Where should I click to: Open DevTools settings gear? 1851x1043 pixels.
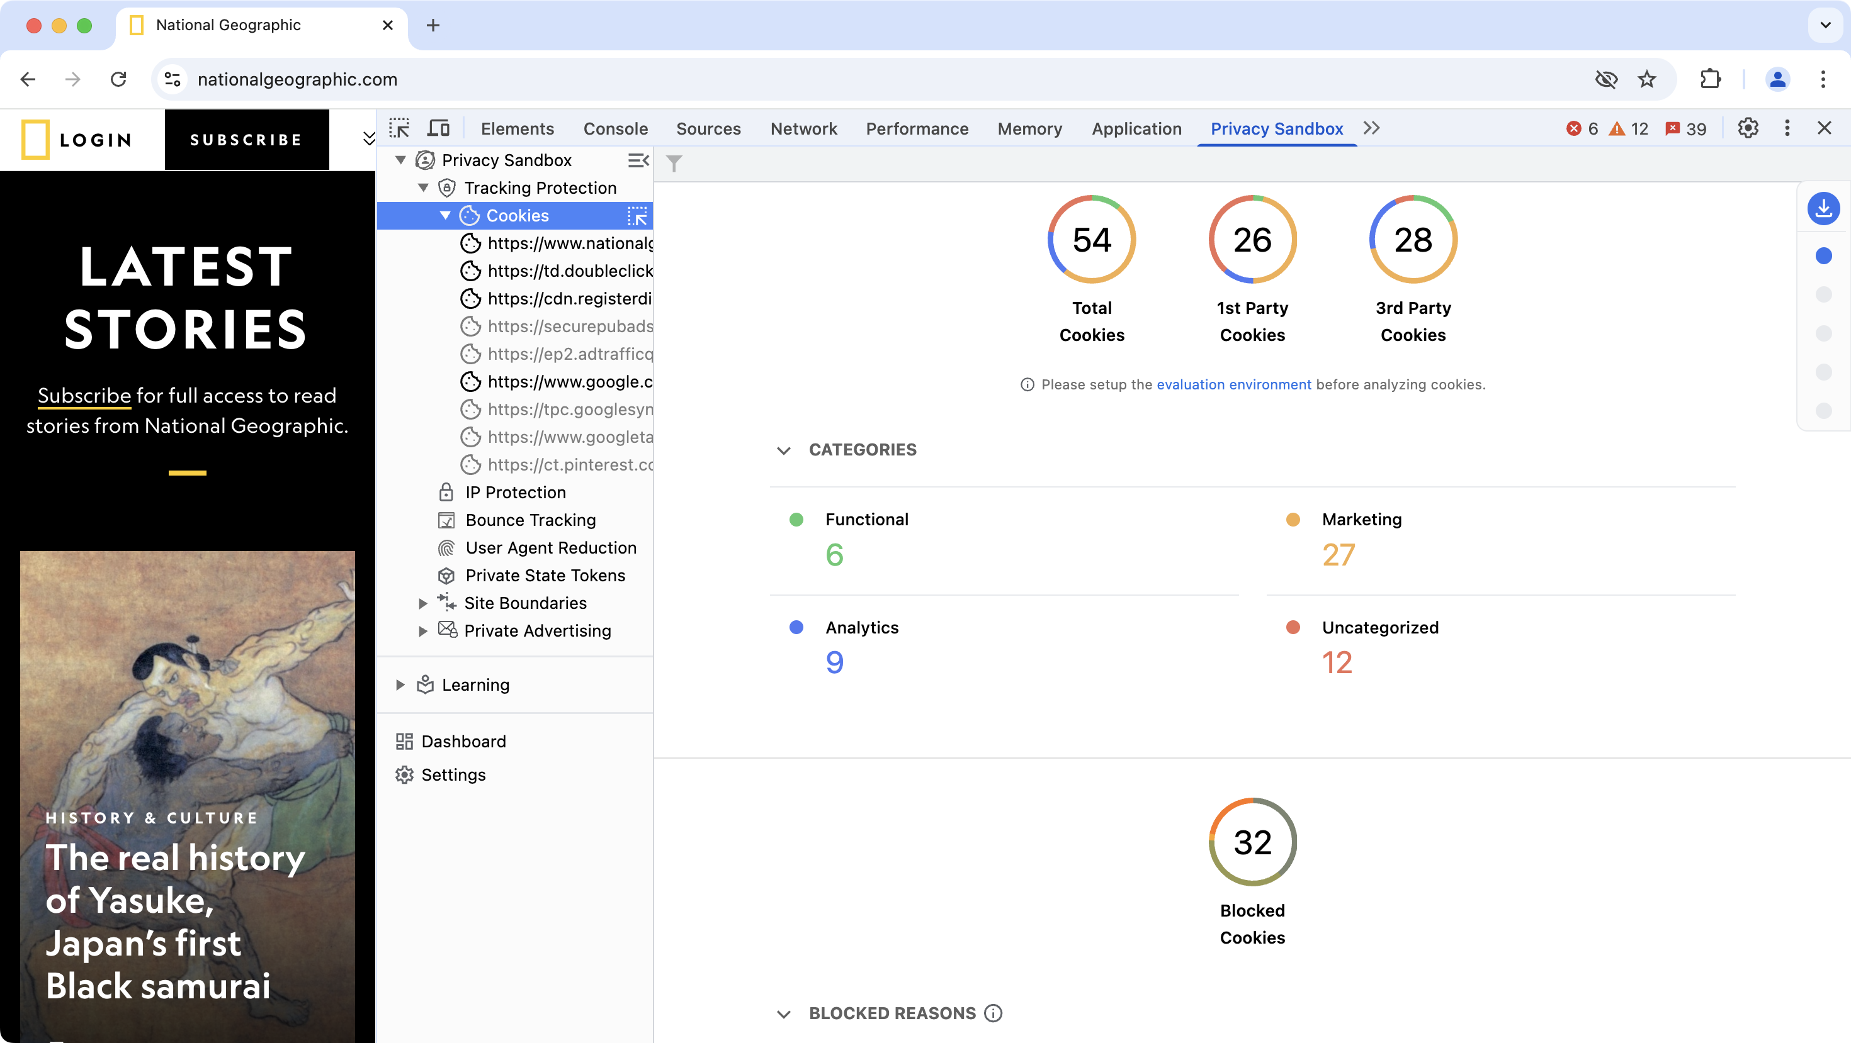tap(1748, 128)
